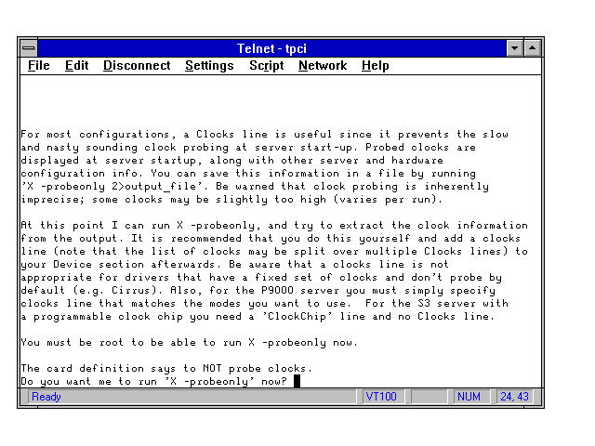This screenshot has height=446, width=595.
Task: Click the 'Telnet - tpci' title bar
Action: pyautogui.click(x=270, y=47)
